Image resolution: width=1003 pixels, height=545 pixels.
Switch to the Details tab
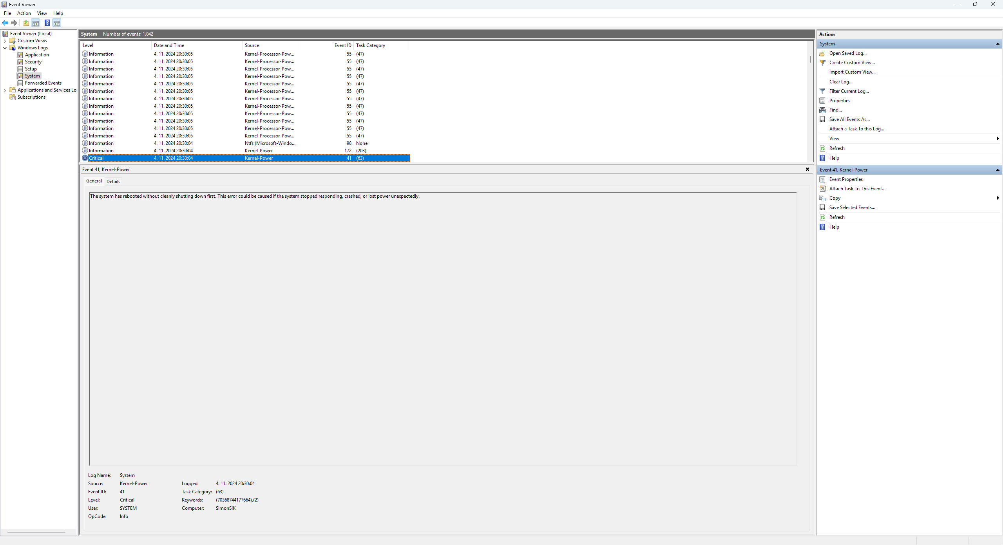pos(113,181)
